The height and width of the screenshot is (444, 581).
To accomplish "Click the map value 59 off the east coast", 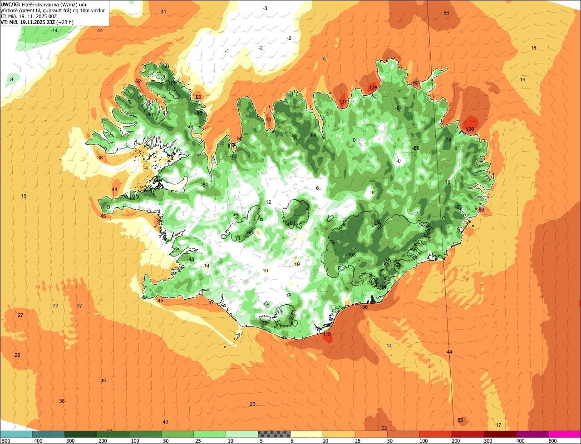I will click(x=481, y=210).
